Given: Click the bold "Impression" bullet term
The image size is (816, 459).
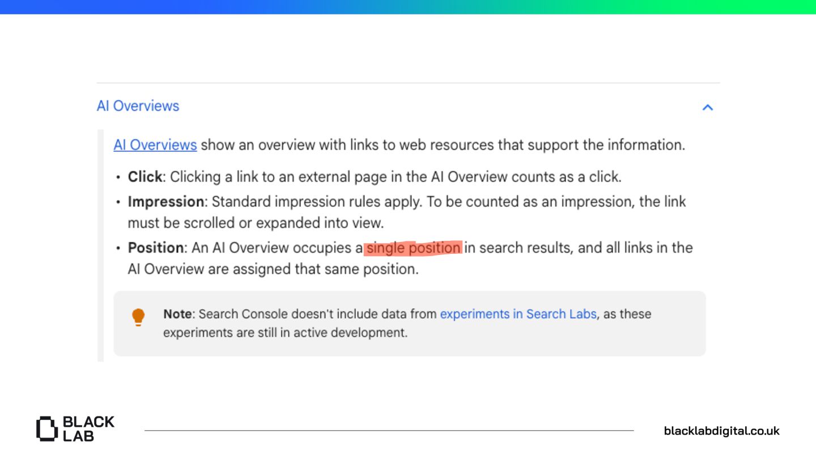Looking at the screenshot, I should pos(165,202).
